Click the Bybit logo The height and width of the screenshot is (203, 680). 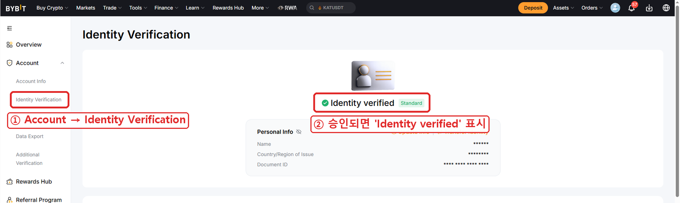pyautogui.click(x=16, y=8)
